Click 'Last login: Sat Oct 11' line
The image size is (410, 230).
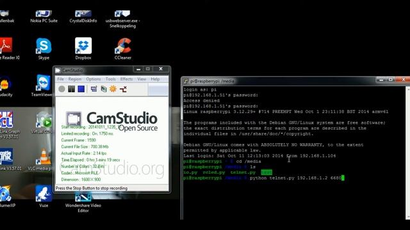(259, 156)
